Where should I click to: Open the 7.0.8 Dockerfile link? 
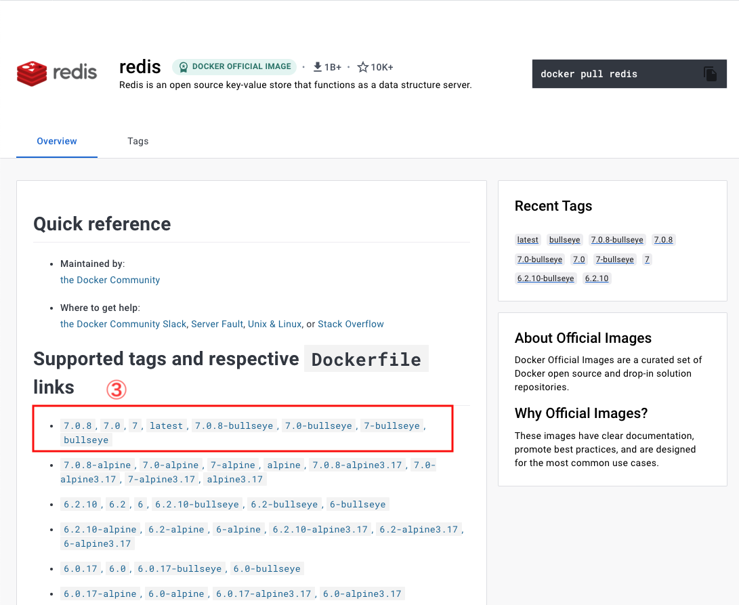pyautogui.click(x=78, y=426)
